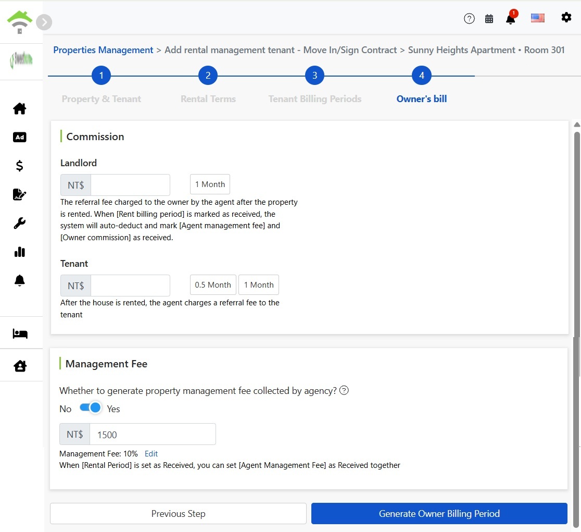581x532 pixels.
Task: Click Edit next to Management Fee 10%
Action: [151, 454]
